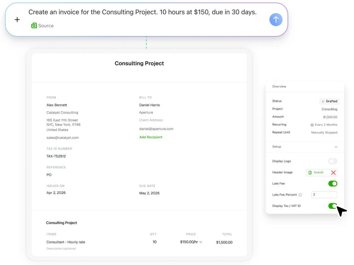This screenshot has height=265, width=354.
Task: Click the Project value Consulting
Action: click(329, 109)
